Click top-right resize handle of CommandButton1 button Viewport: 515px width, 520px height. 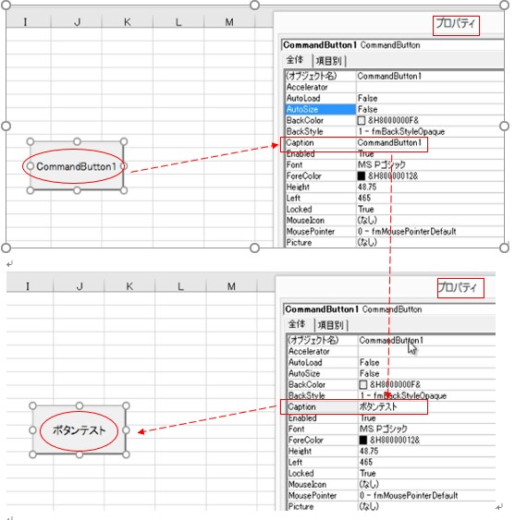click(124, 141)
